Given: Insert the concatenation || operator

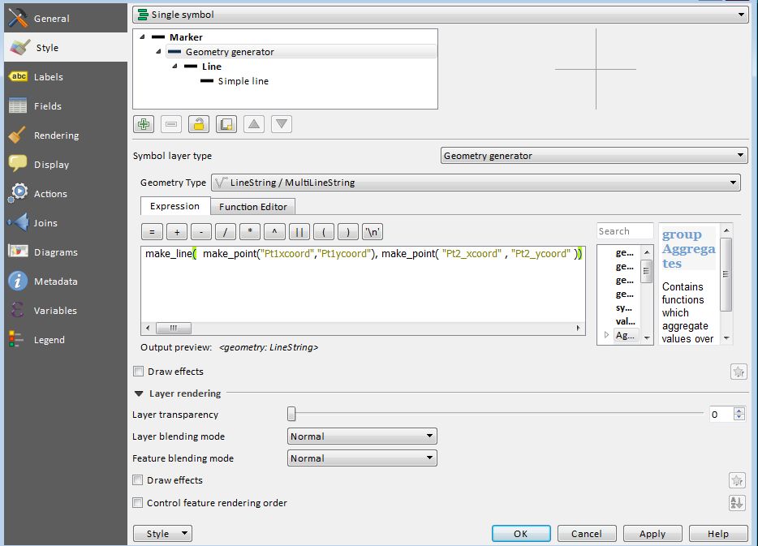Looking at the screenshot, I should pos(299,232).
